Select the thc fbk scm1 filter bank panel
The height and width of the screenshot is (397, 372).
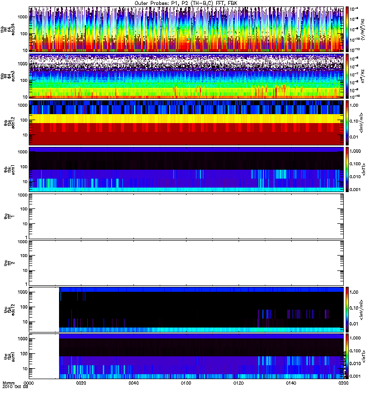tap(186, 356)
